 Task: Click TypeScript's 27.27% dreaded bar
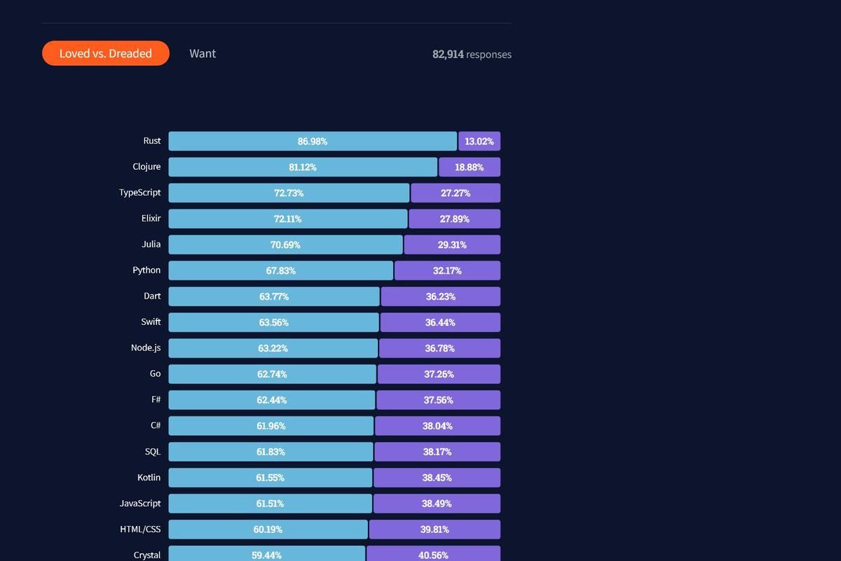point(456,193)
